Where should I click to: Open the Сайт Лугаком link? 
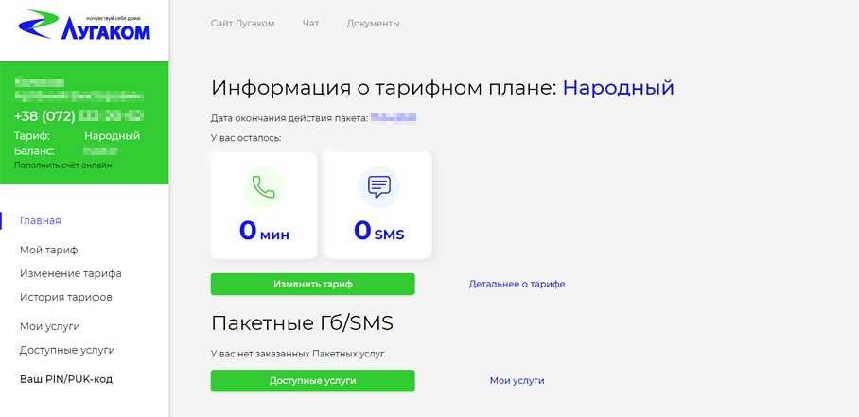point(242,24)
